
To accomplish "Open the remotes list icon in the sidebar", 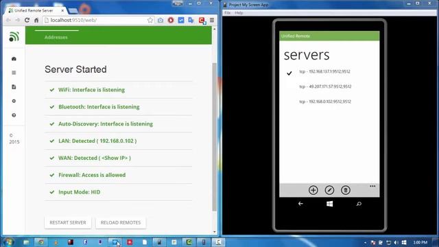I will (14, 73).
